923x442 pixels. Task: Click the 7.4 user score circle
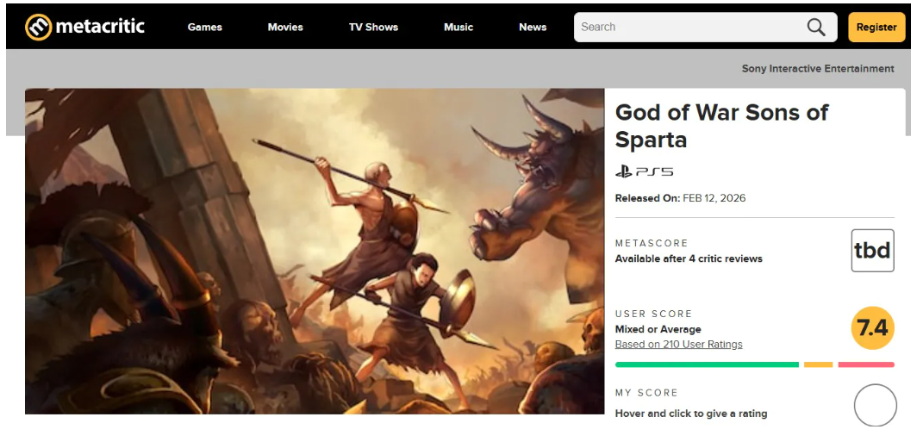pos(872,328)
